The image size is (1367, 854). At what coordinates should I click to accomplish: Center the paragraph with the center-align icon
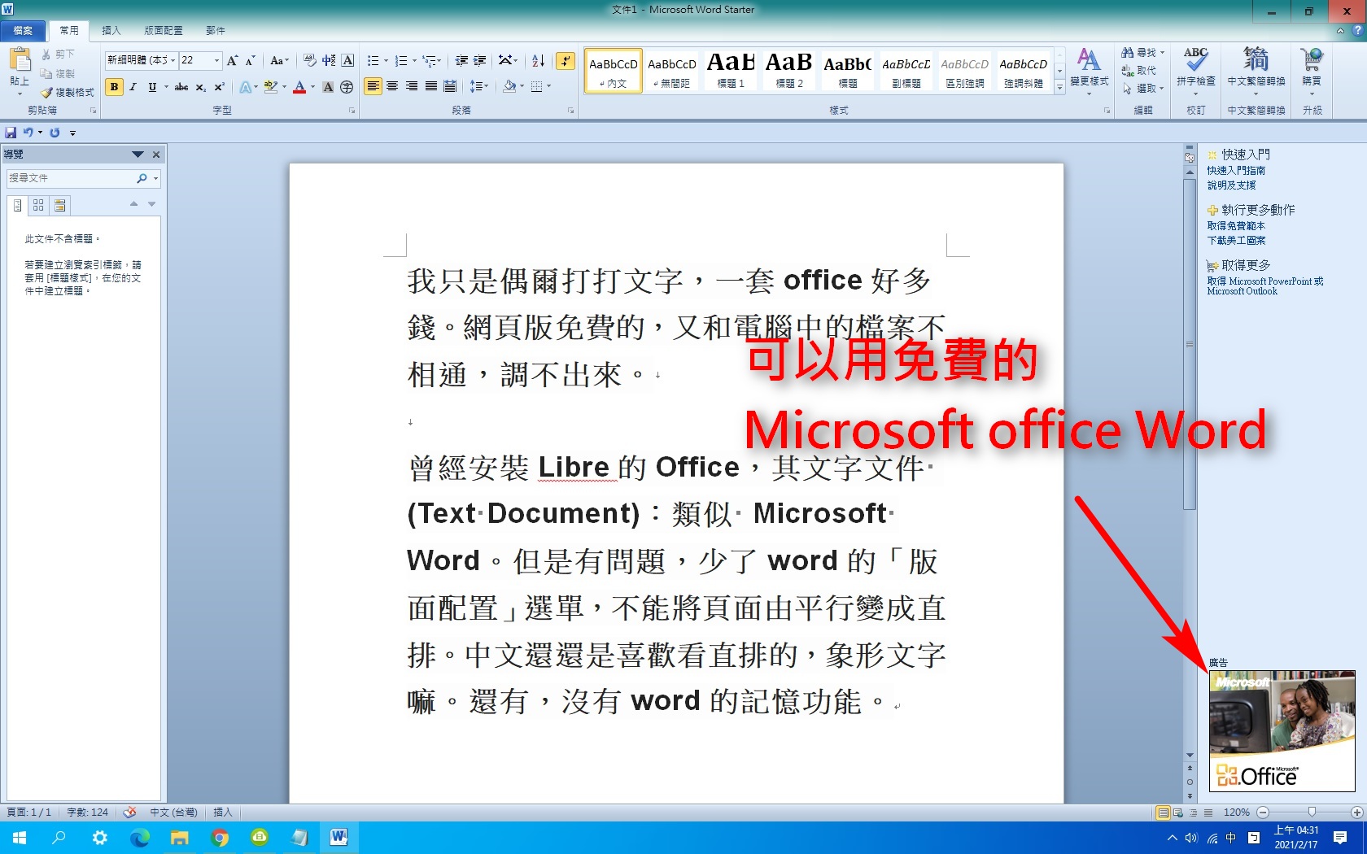pyautogui.click(x=392, y=86)
